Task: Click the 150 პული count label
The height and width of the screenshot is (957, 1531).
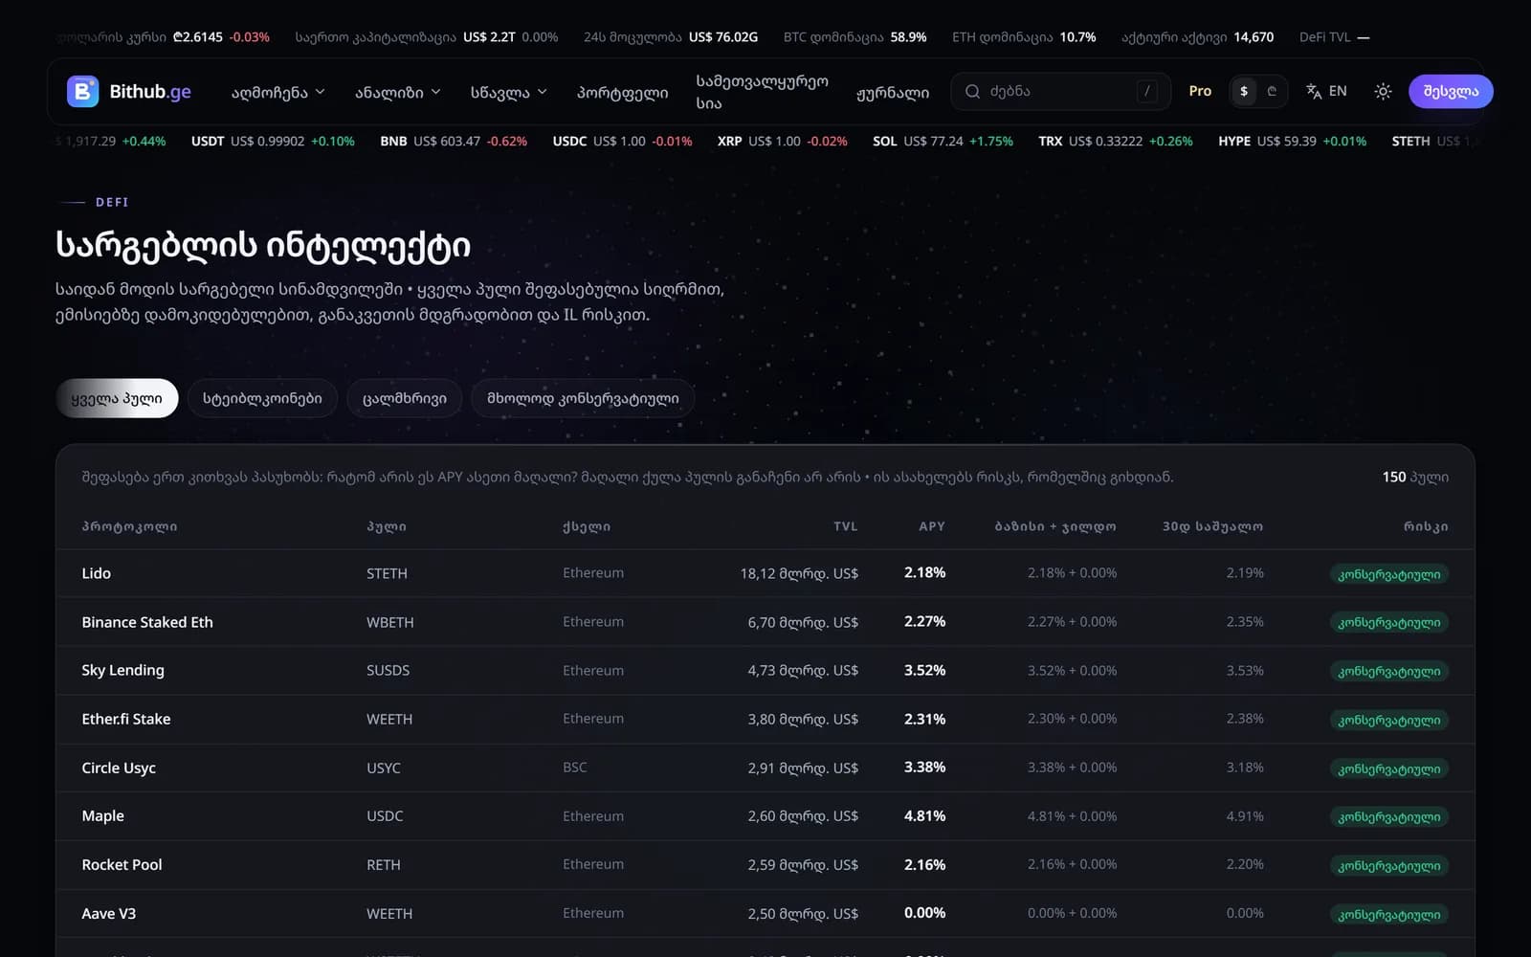Action: click(x=1415, y=477)
